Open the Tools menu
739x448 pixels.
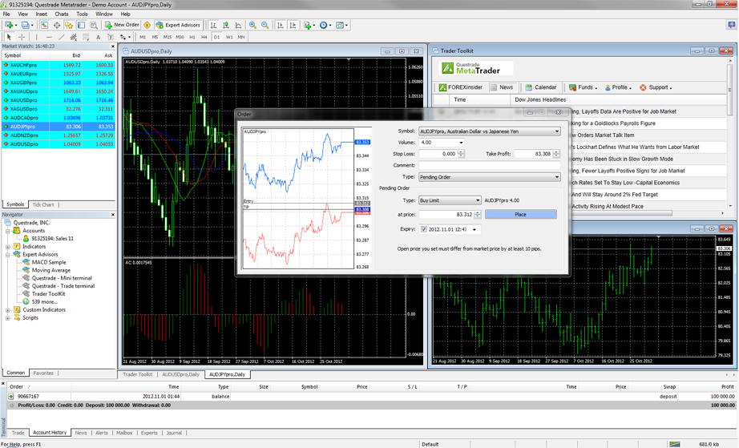(x=82, y=14)
